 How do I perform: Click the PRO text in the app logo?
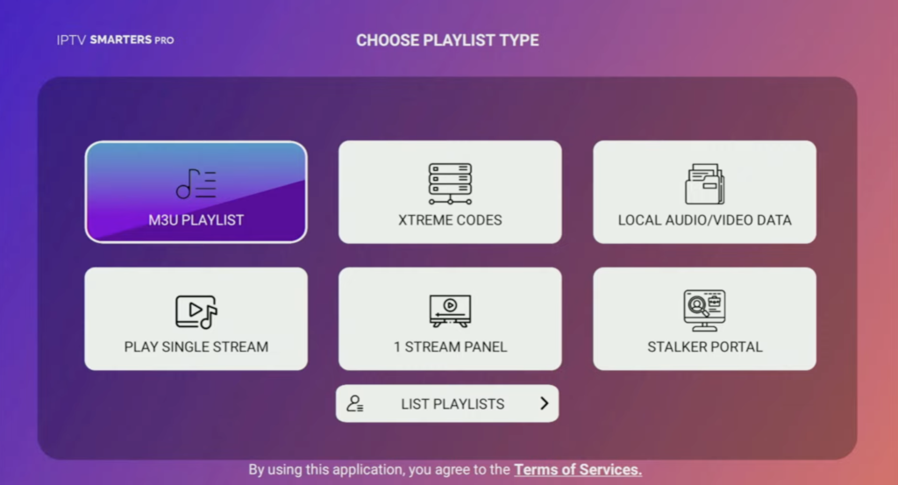(164, 40)
